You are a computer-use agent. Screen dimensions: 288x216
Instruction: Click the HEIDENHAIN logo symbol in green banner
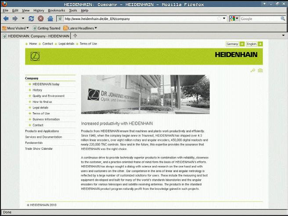click(x=35, y=56)
